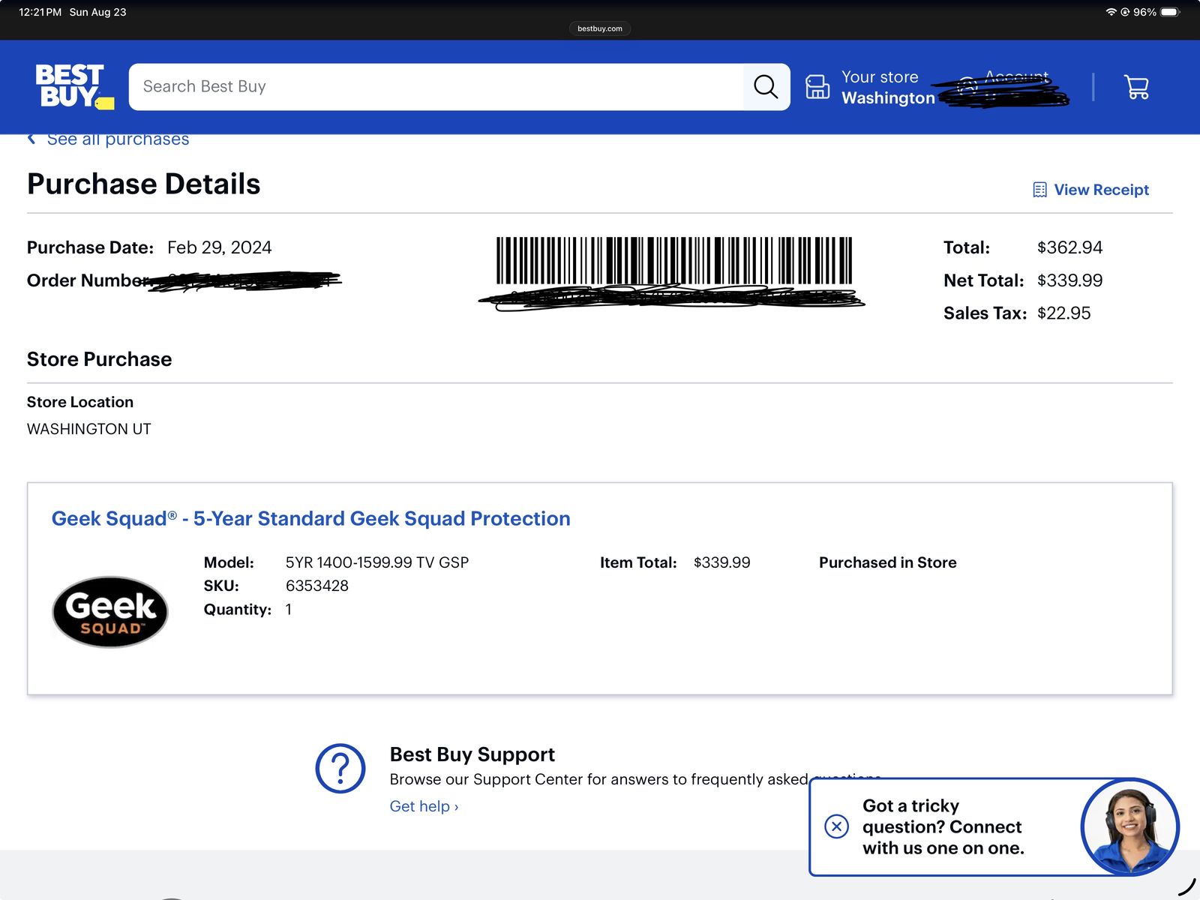Click the SKU number 6353428

316,586
